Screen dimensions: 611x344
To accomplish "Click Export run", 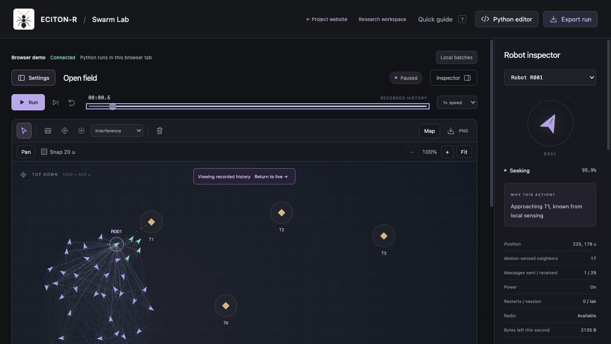I will [x=570, y=19].
